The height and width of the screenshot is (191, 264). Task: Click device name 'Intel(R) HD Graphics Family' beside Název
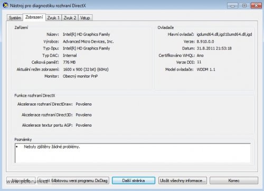click(87, 34)
